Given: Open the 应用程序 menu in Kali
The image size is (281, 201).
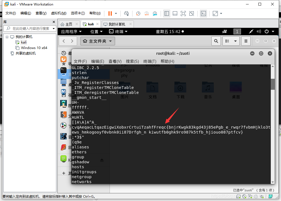Looking at the screenshot, I should coord(71,32).
